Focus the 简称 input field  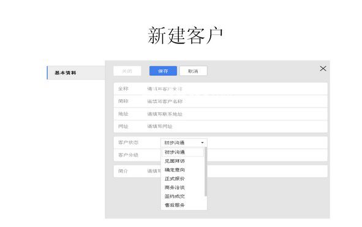click(x=221, y=102)
